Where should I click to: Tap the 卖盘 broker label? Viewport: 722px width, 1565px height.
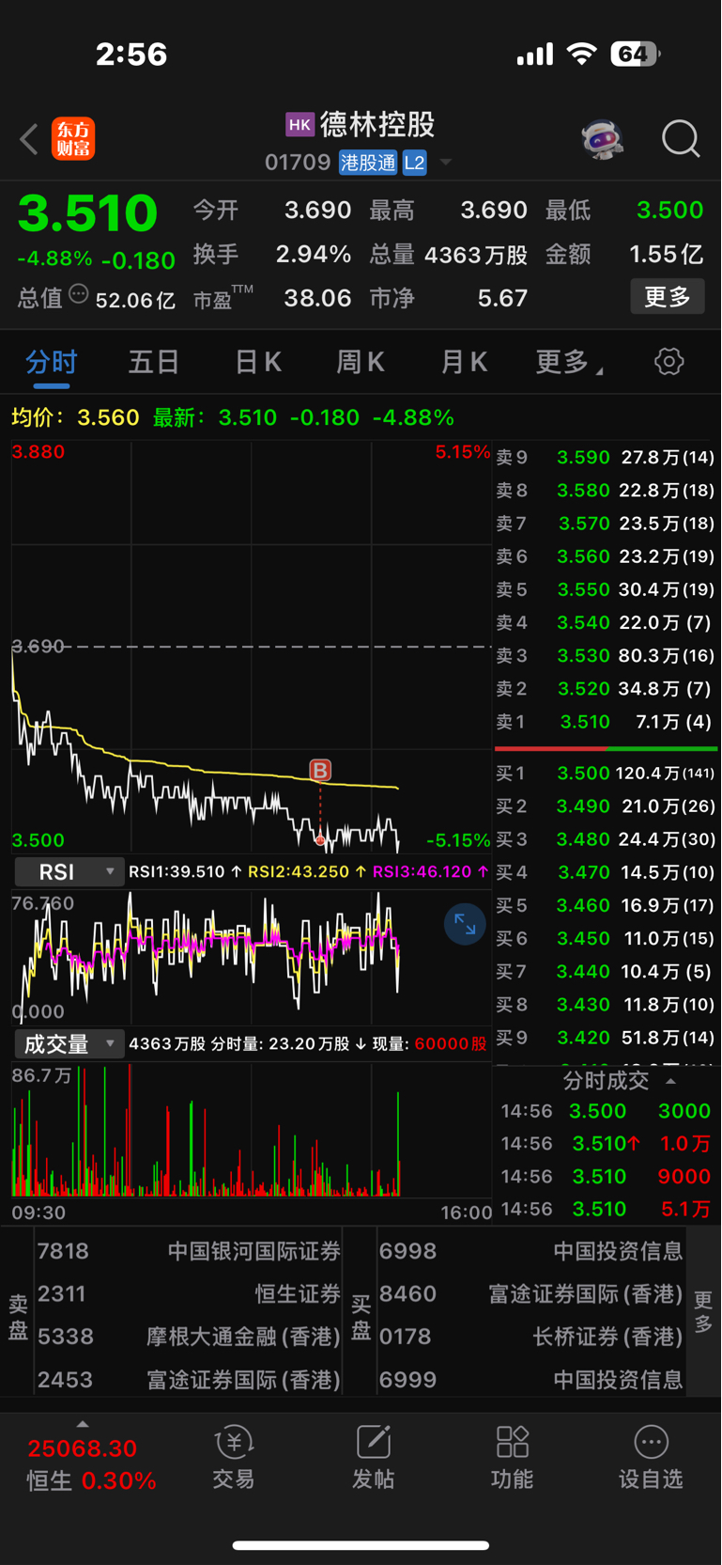point(18,1317)
